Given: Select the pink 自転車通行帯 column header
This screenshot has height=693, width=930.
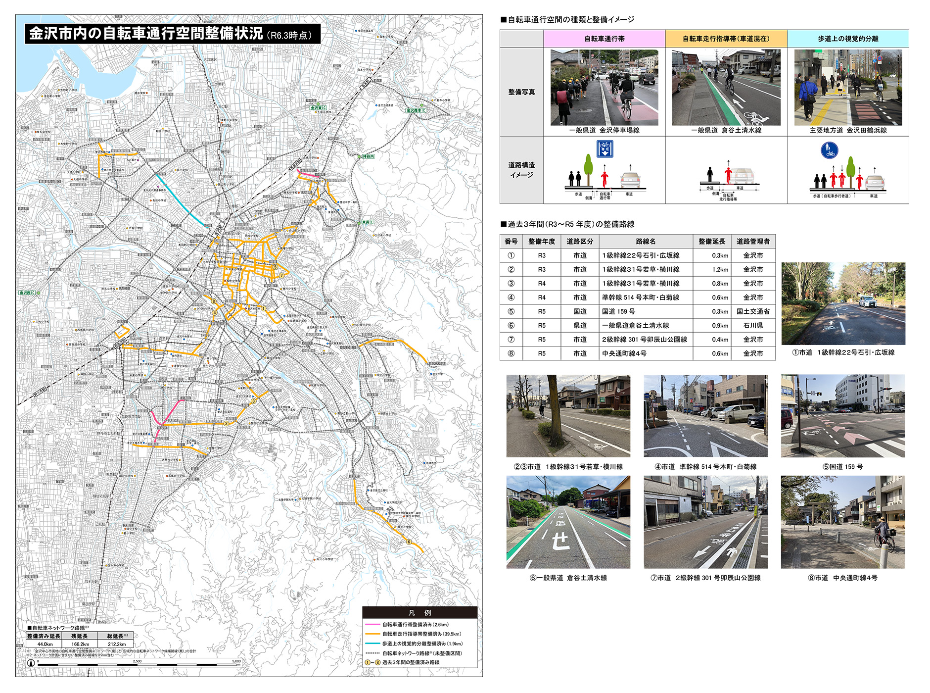Looking at the screenshot, I should coord(604,39).
